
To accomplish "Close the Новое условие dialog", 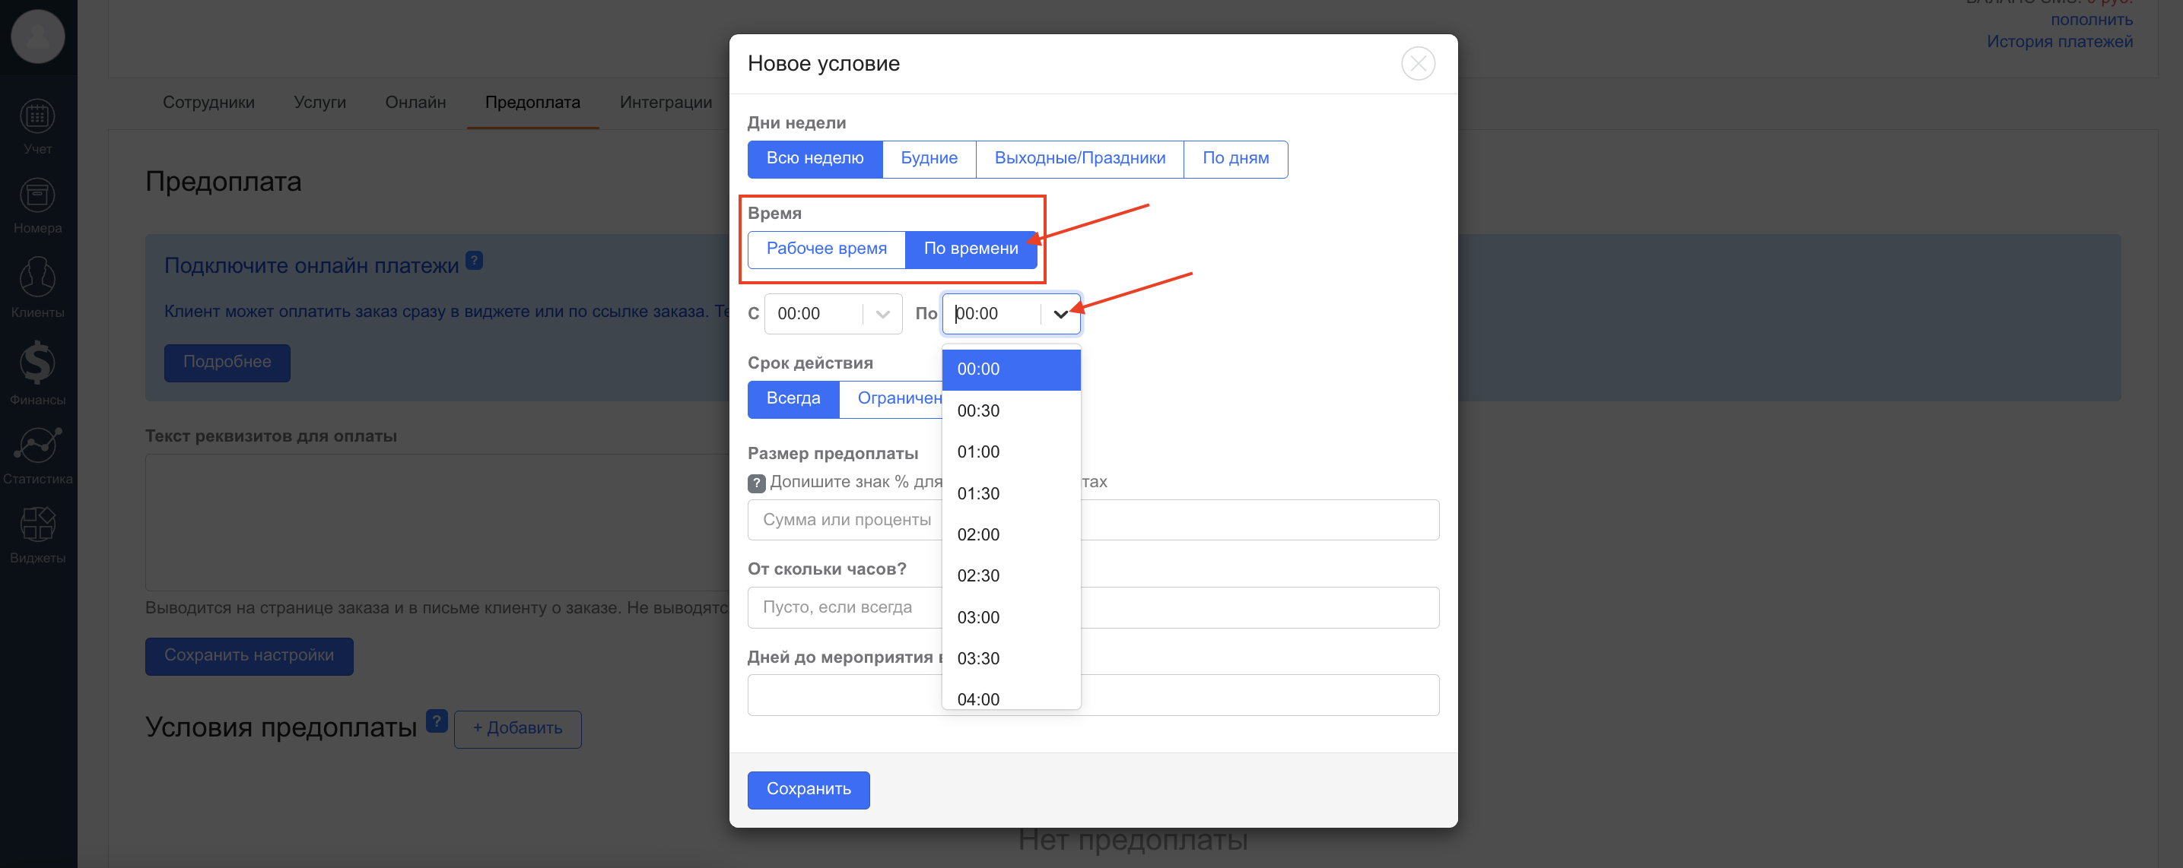I will [x=1417, y=64].
